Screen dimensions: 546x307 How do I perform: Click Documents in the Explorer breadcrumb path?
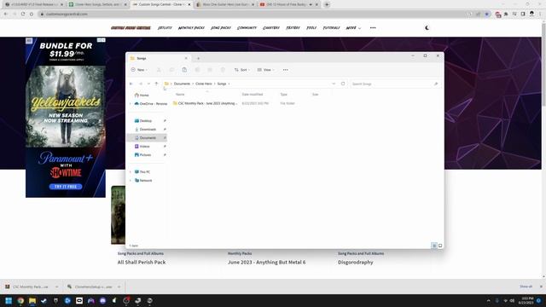182,84
